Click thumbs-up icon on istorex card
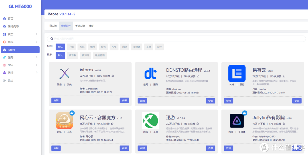308x155 pixels. pyautogui.click(x=113, y=76)
